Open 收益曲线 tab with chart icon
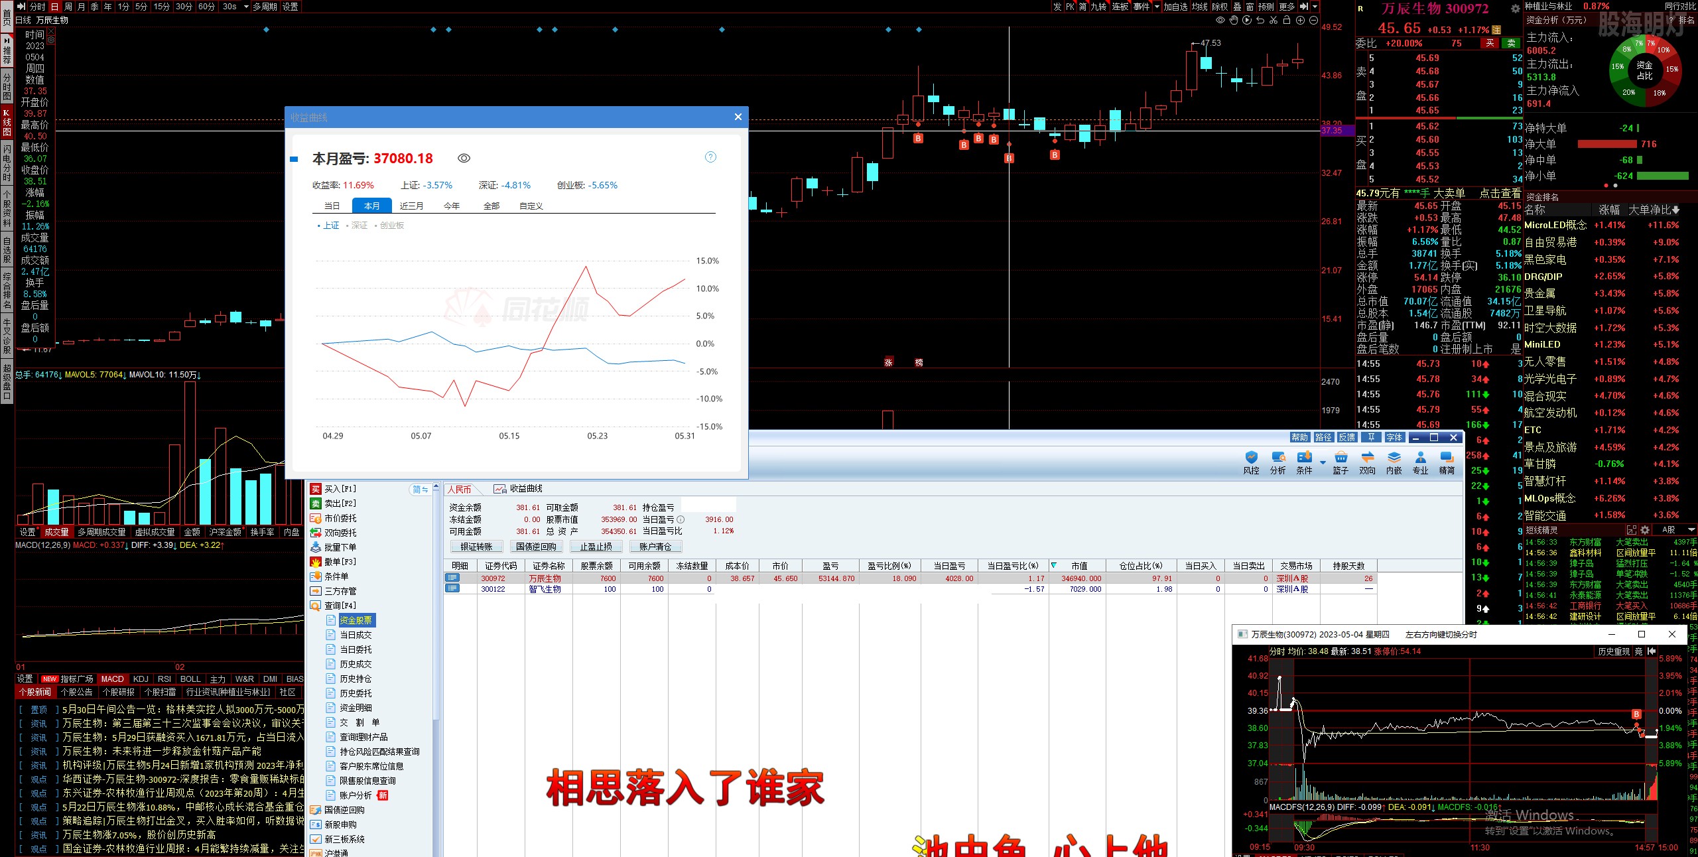This screenshot has width=1698, height=857. (518, 489)
